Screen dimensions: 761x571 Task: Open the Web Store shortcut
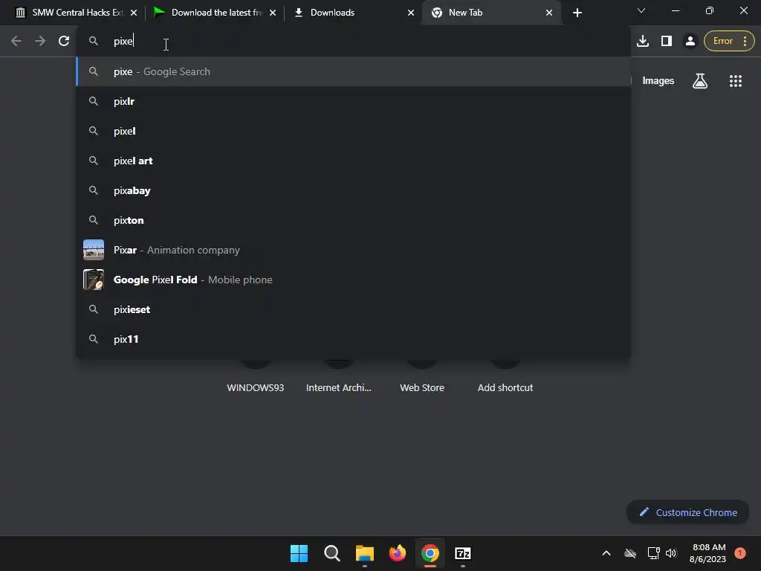(422, 387)
